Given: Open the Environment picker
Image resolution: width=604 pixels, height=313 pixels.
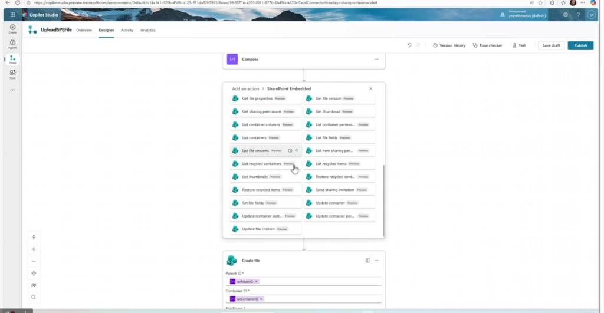Looking at the screenshot, I should [524, 14].
